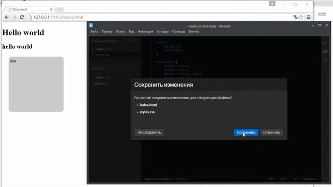
Task: Open a new Chrome tab
Action: tap(60, 9)
